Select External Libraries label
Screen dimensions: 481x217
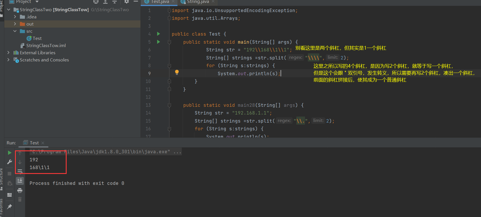tap(38, 53)
